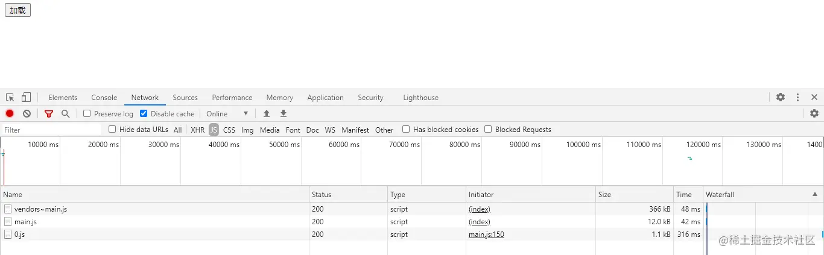The height and width of the screenshot is (255, 824).
Task: Open DevTools settings gear
Action: (781, 97)
